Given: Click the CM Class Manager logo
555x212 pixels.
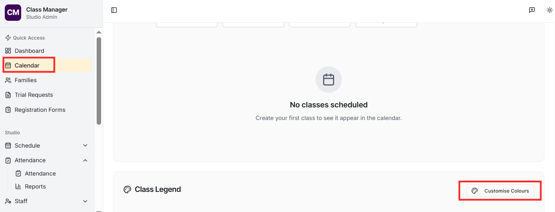Looking at the screenshot, I should point(13,13).
